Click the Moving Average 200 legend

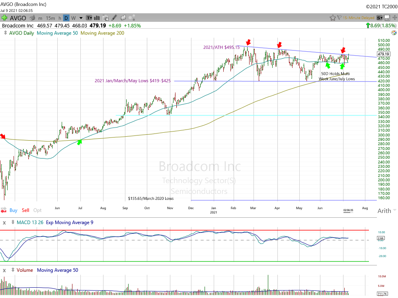tap(102, 33)
